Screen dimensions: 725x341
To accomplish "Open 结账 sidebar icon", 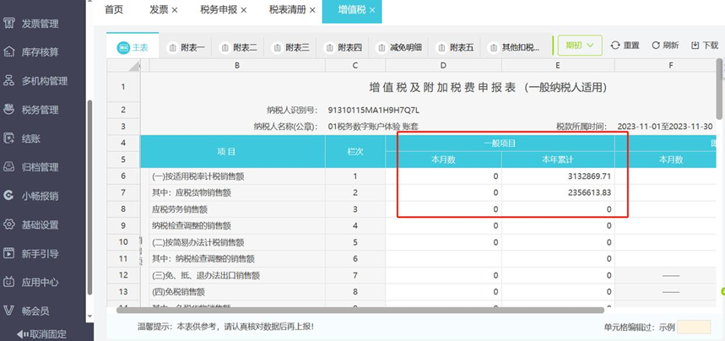I will 8,138.
